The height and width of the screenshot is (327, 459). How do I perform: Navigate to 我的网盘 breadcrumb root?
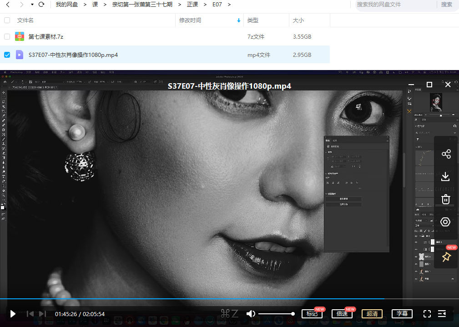(67, 5)
